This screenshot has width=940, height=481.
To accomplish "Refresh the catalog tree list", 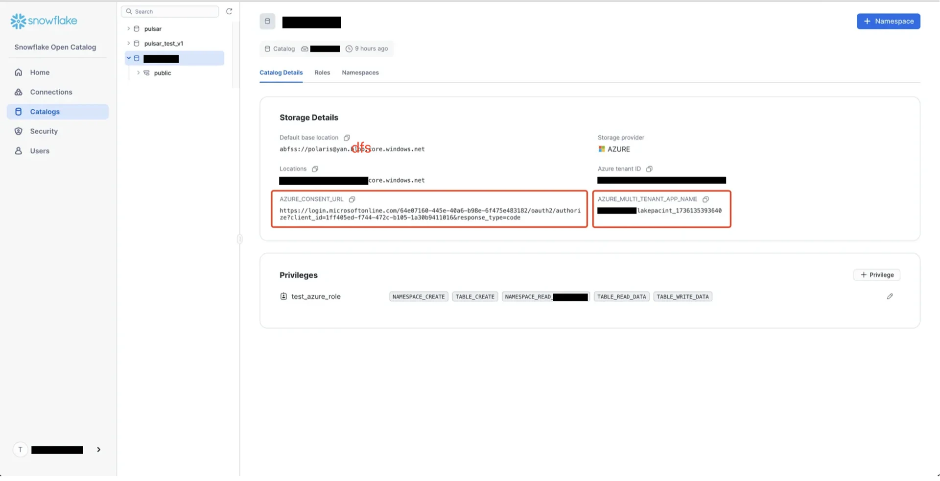I will (229, 11).
